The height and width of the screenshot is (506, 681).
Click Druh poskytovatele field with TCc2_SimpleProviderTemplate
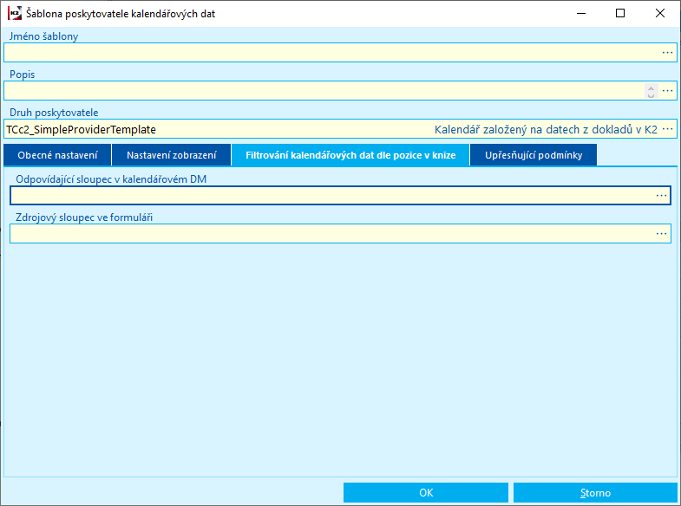pos(340,129)
